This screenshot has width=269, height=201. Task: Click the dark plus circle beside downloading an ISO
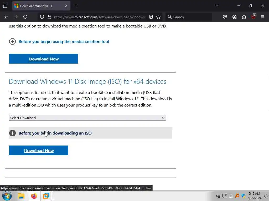tap(12, 133)
